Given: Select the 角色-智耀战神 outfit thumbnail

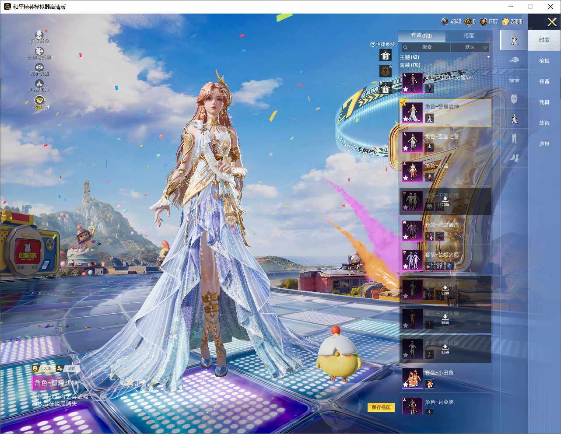Looking at the screenshot, I should tap(412, 112).
